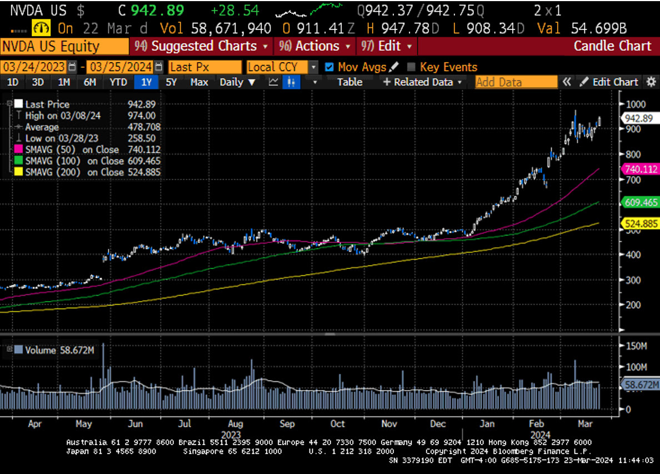Click the yellow gauge alert icon
This screenshot has height=474, width=660.
pyautogui.click(x=41, y=29)
